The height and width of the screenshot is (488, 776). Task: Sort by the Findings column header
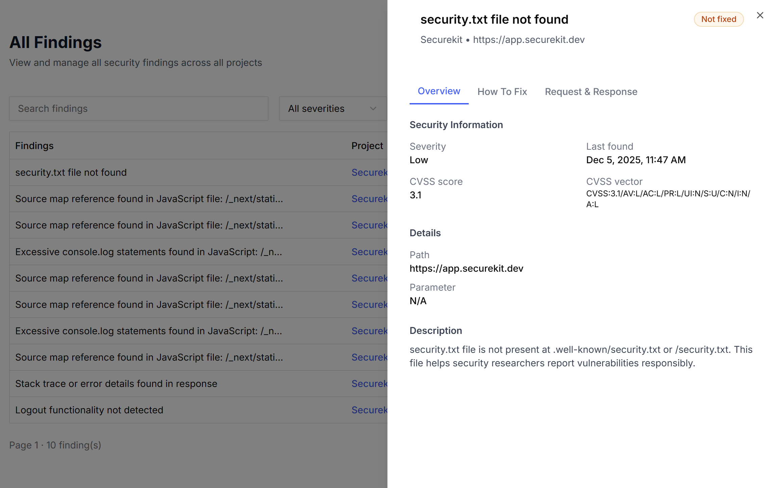coord(34,145)
